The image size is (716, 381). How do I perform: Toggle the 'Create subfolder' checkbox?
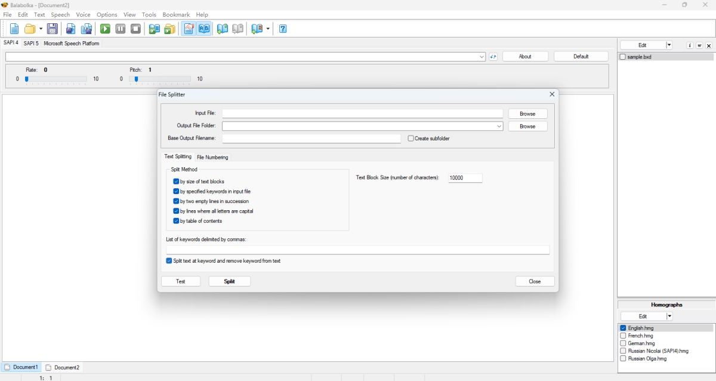click(411, 139)
